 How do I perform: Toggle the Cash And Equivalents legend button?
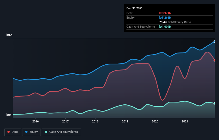click(61, 132)
